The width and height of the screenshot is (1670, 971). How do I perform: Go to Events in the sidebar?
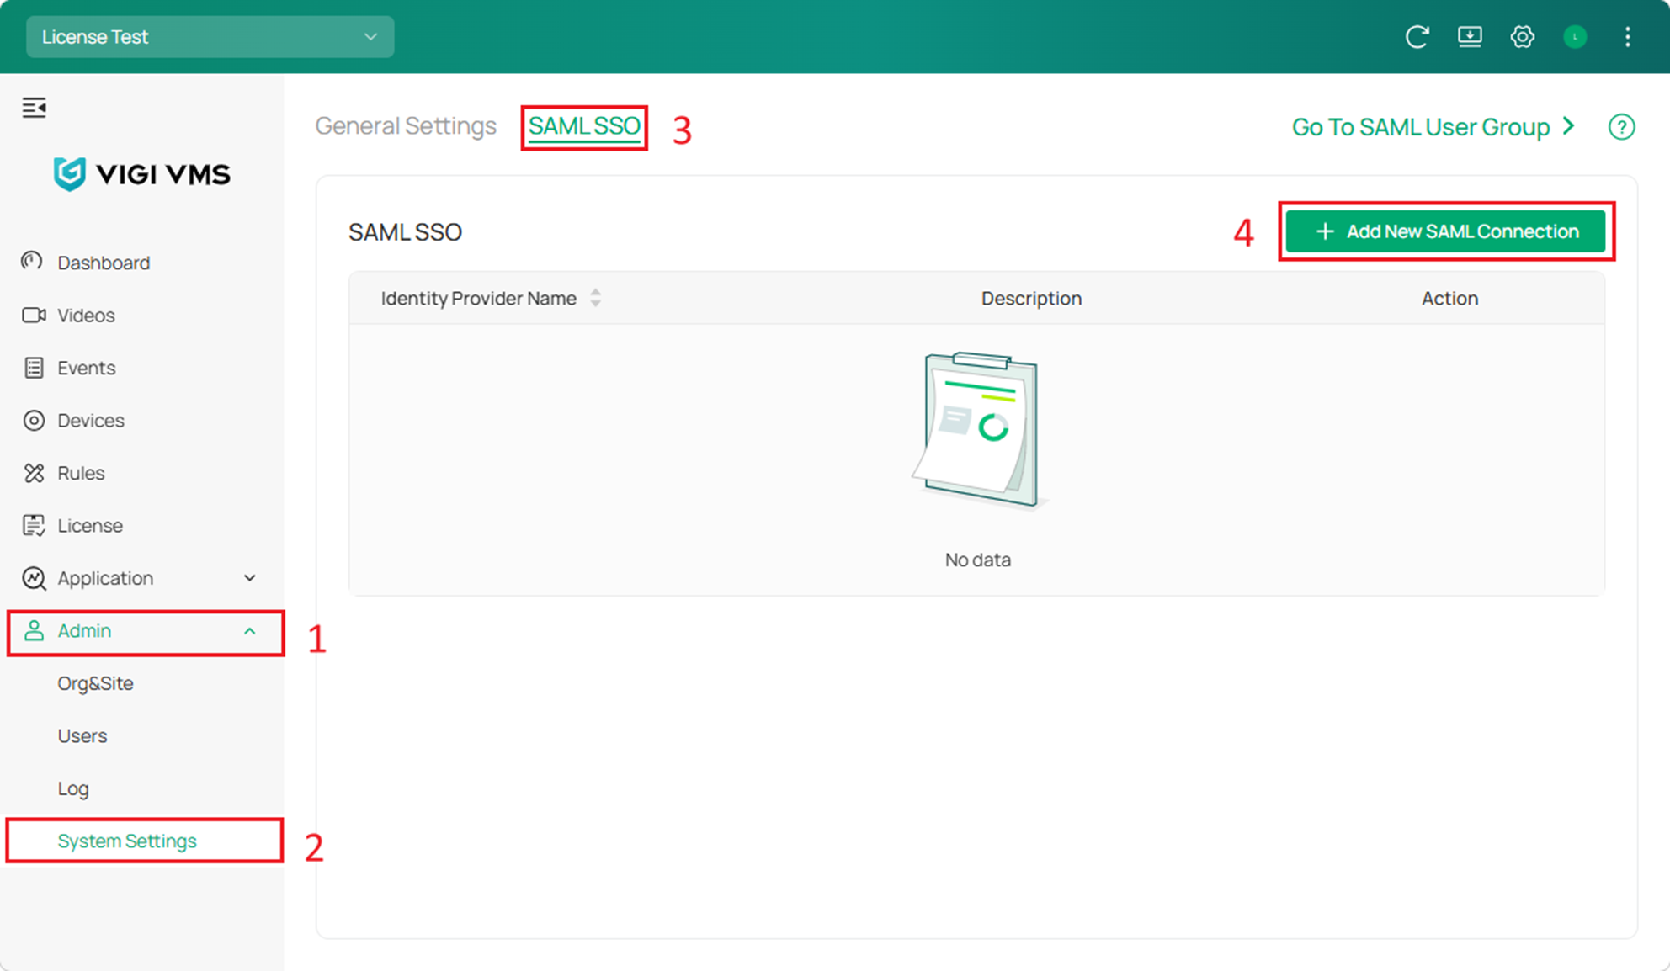(x=86, y=368)
